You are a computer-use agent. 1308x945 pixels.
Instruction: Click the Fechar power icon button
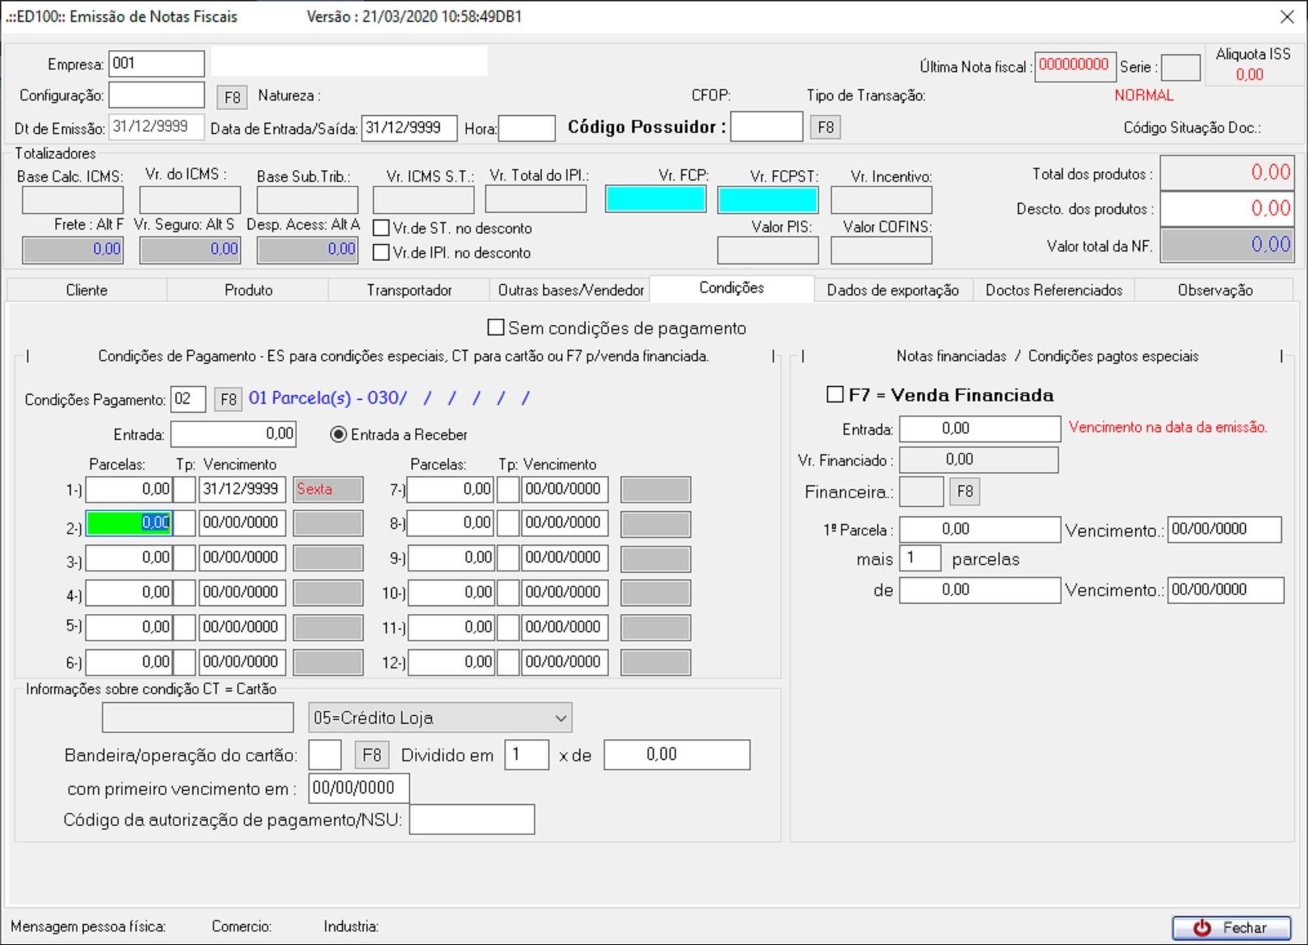[x=1231, y=927]
